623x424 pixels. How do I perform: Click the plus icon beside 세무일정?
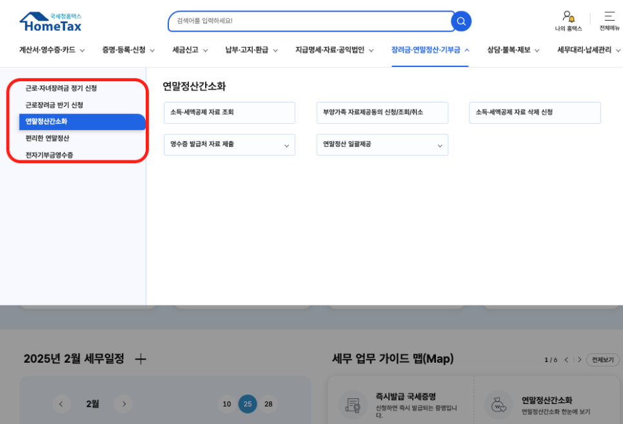pos(141,360)
